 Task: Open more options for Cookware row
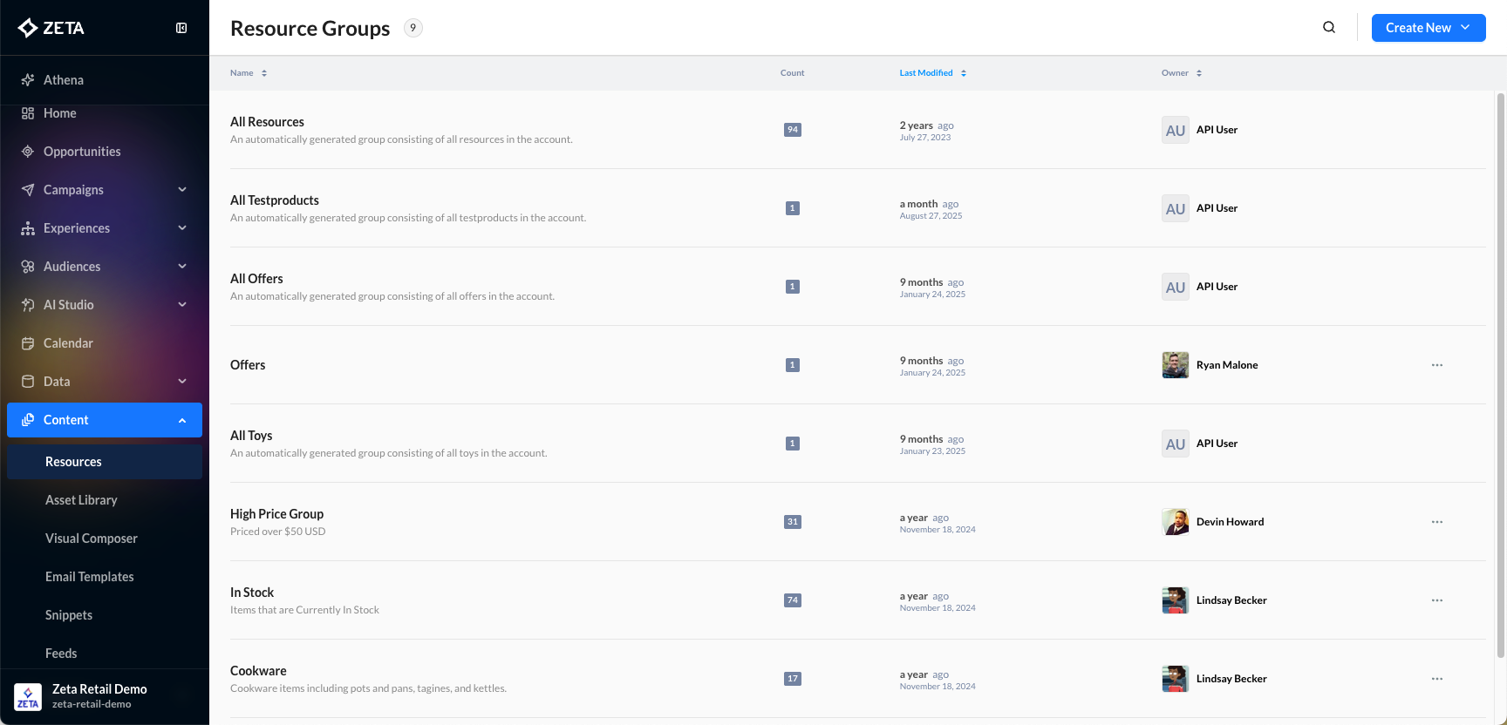point(1436,679)
